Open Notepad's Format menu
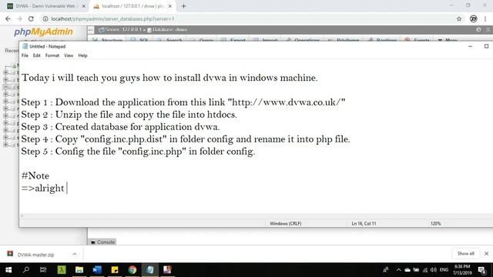 52,55
